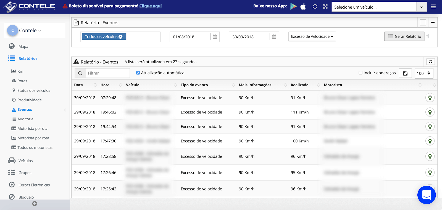The height and width of the screenshot is (210, 442).
Task: Open the hamburger menu at top right
Action: [x=433, y=6]
